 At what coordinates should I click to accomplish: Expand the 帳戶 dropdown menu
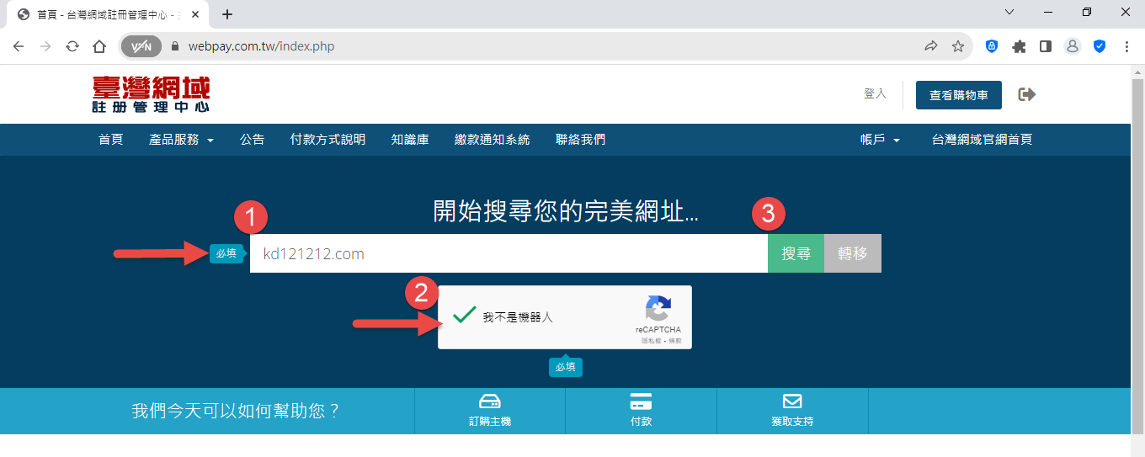tap(880, 140)
